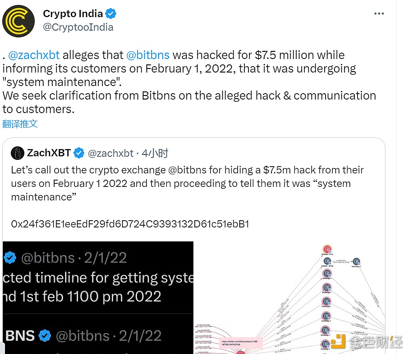Click the verified badge next to Crypto India
This screenshot has height=354, width=408.
(x=110, y=14)
